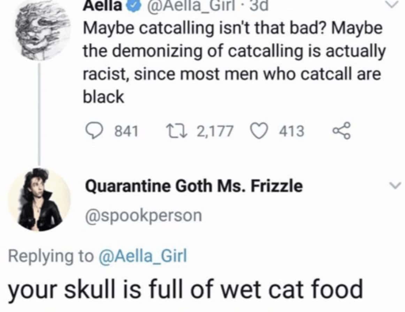Retweet Aella's catcalling tweet

181,131
